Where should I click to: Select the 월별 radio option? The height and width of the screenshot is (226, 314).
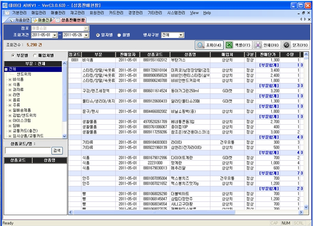click(x=119, y=35)
